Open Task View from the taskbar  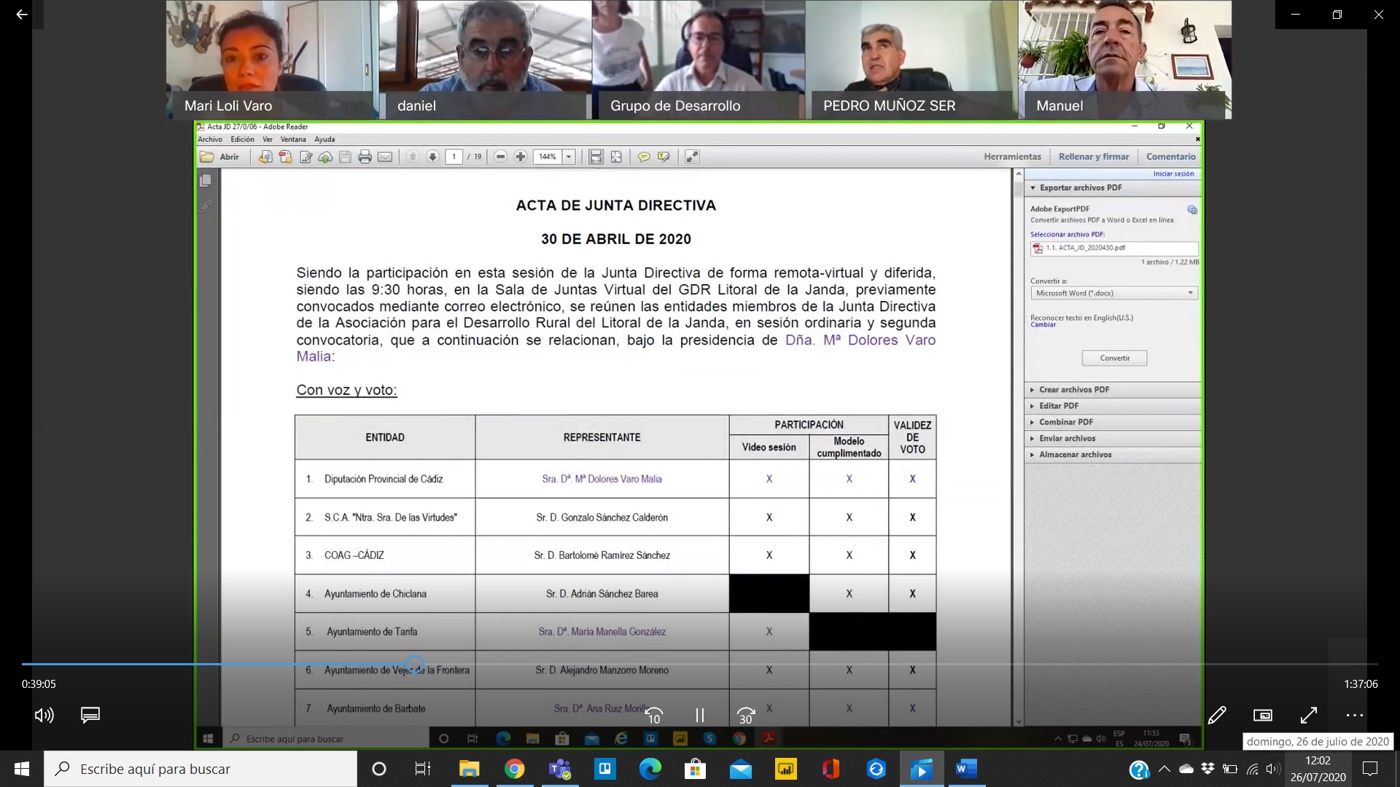click(422, 769)
